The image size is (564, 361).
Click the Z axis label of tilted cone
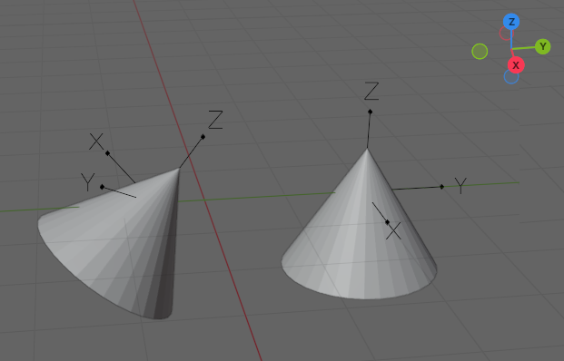click(x=215, y=120)
